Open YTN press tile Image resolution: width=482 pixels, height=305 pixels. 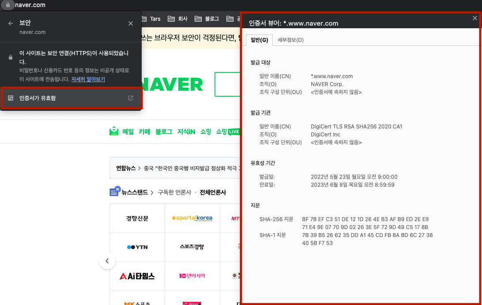pyautogui.click(x=137, y=247)
